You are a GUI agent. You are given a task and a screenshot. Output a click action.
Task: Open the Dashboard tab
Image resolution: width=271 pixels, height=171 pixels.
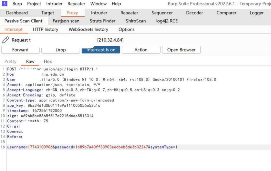[x=17, y=13]
